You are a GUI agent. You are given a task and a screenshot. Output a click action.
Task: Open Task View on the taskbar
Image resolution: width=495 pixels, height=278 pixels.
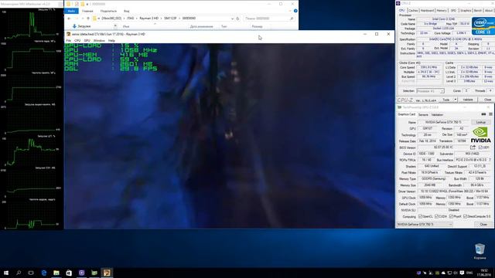(x=31, y=273)
